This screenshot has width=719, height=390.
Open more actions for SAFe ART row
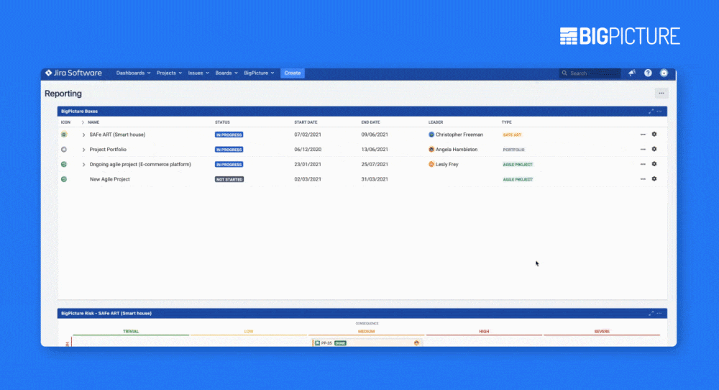click(643, 135)
